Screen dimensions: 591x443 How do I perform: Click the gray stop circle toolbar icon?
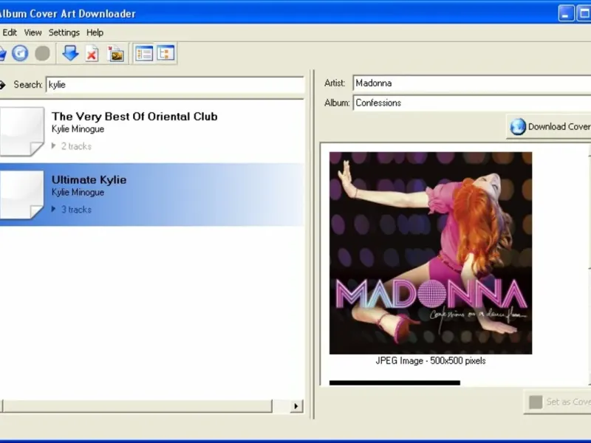coord(43,53)
